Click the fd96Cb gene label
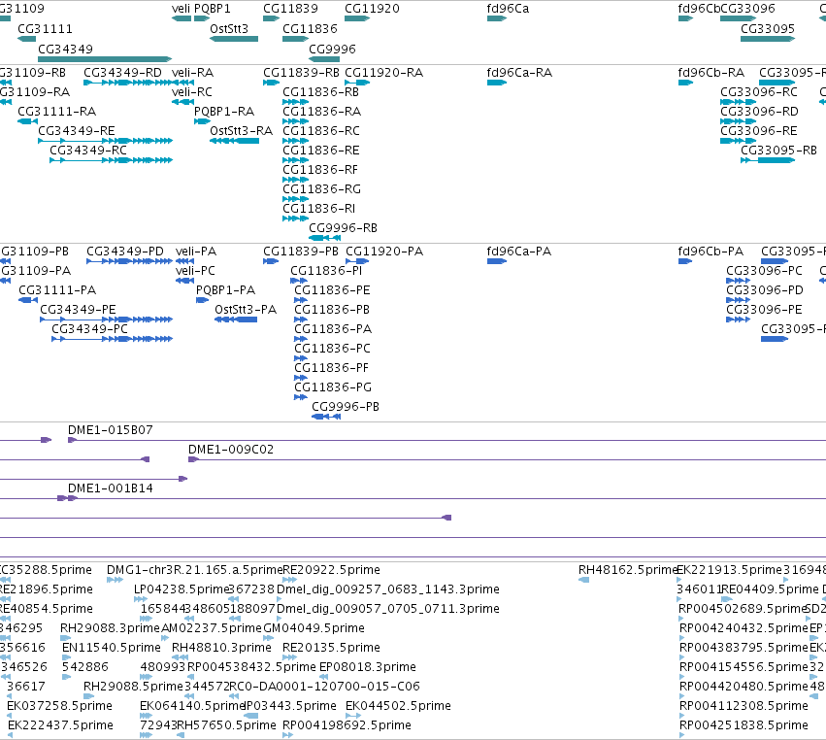The image size is (826, 740). [699, 9]
